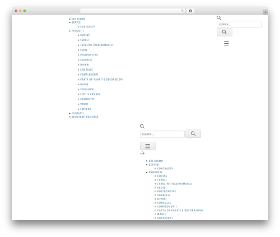This screenshot has width=280, height=237.
Task: Click the magnifier icon above lower search field
Action: 142,126
